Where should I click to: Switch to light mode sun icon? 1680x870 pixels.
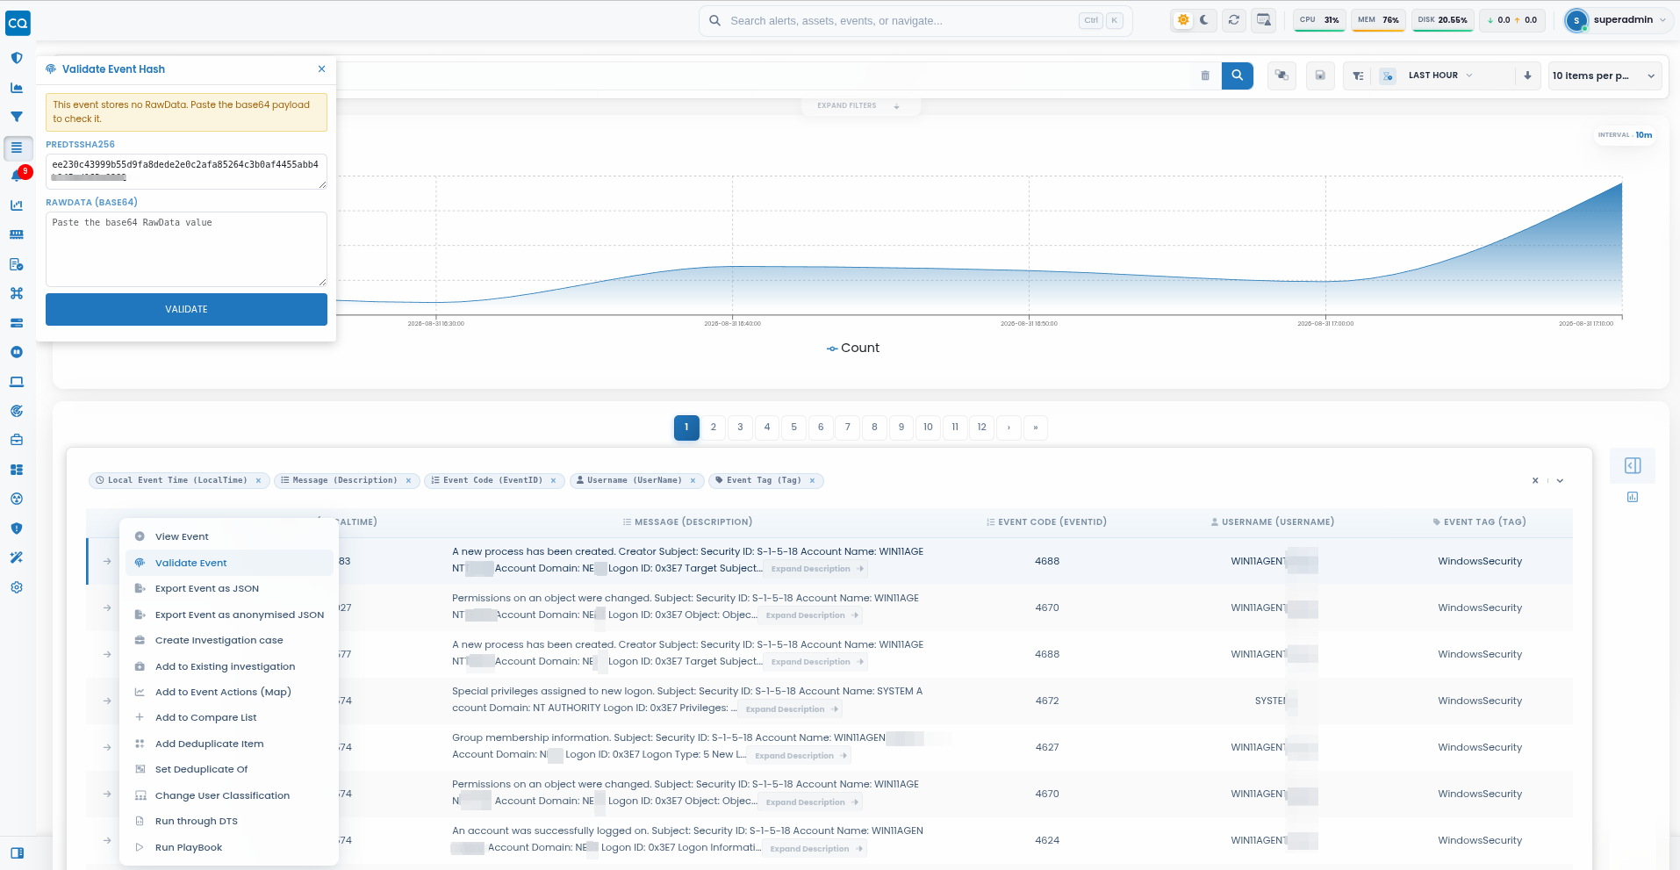click(x=1183, y=20)
